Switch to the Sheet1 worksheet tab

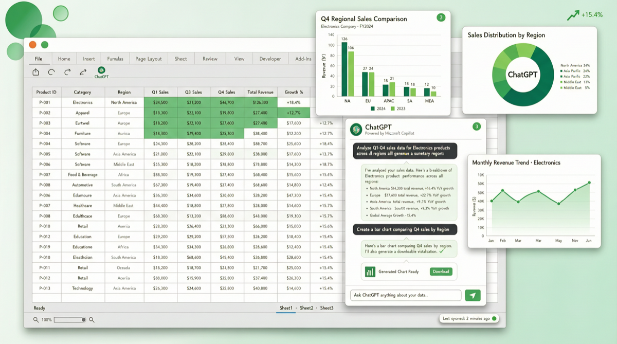286,308
